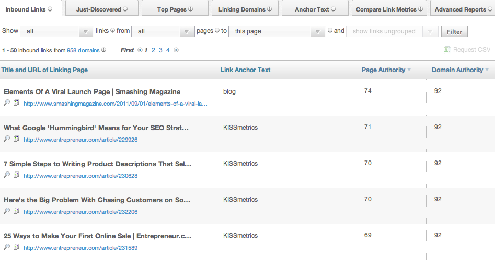Open entrepreneur.com/article/230628 URL
This screenshot has height=264, width=495.
click(80, 176)
